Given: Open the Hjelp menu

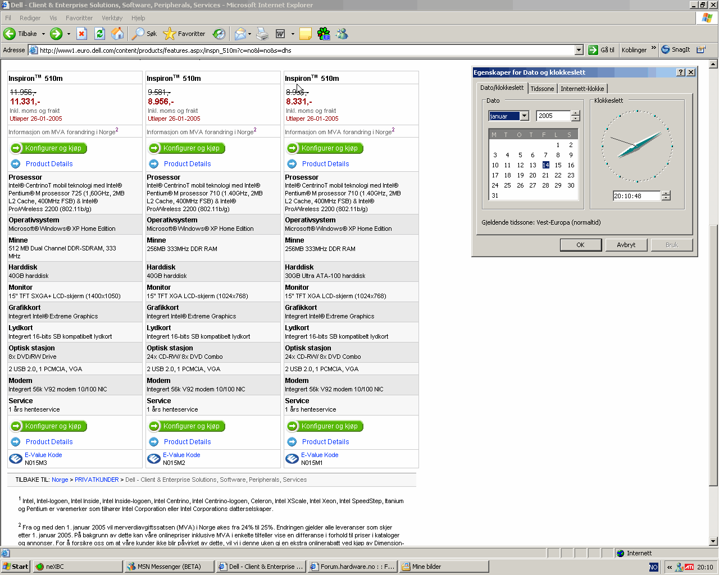Looking at the screenshot, I should [x=138, y=18].
